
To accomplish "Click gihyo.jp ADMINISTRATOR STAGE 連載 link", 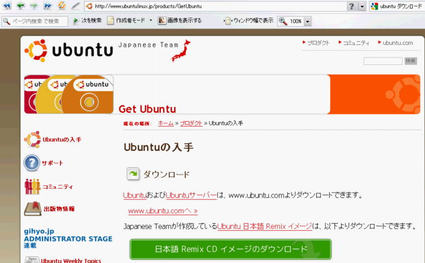I will coord(68,238).
